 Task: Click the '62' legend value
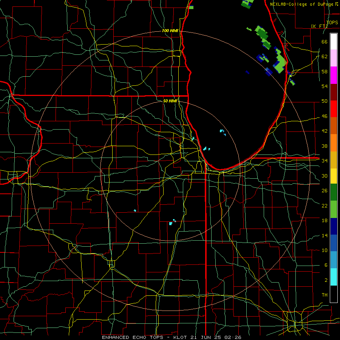coord(325,57)
